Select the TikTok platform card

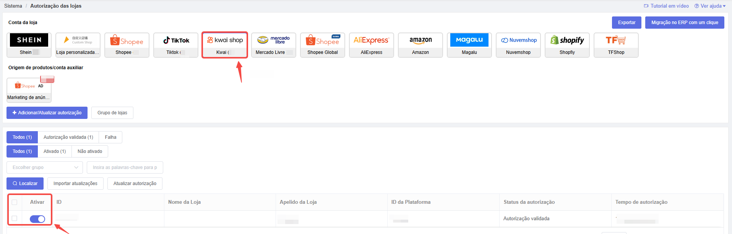[176, 45]
